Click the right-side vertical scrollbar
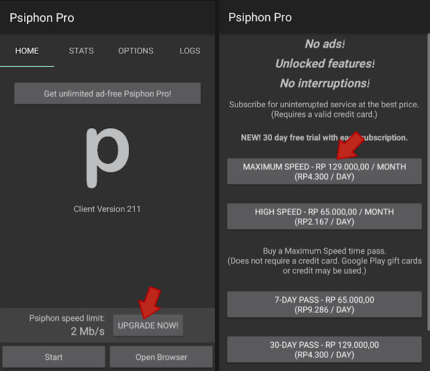Screen dimensions: 430x371 point(429,182)
